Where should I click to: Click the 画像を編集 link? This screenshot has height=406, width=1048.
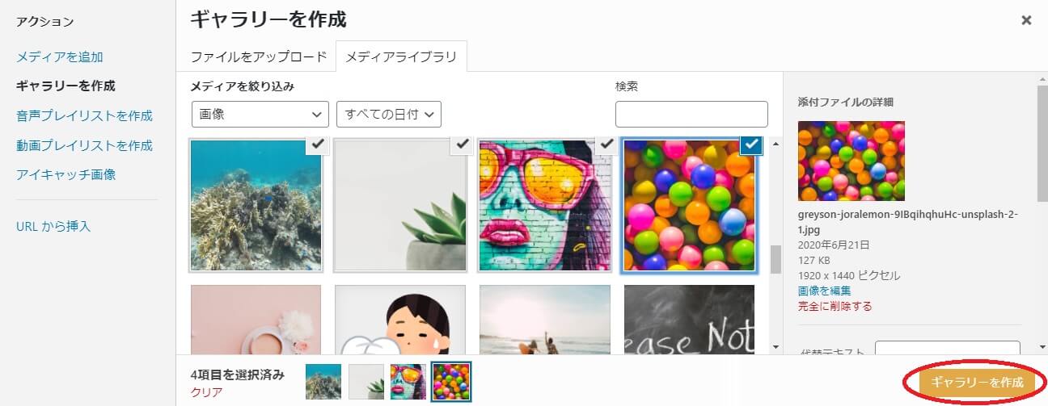click(824, 291)
